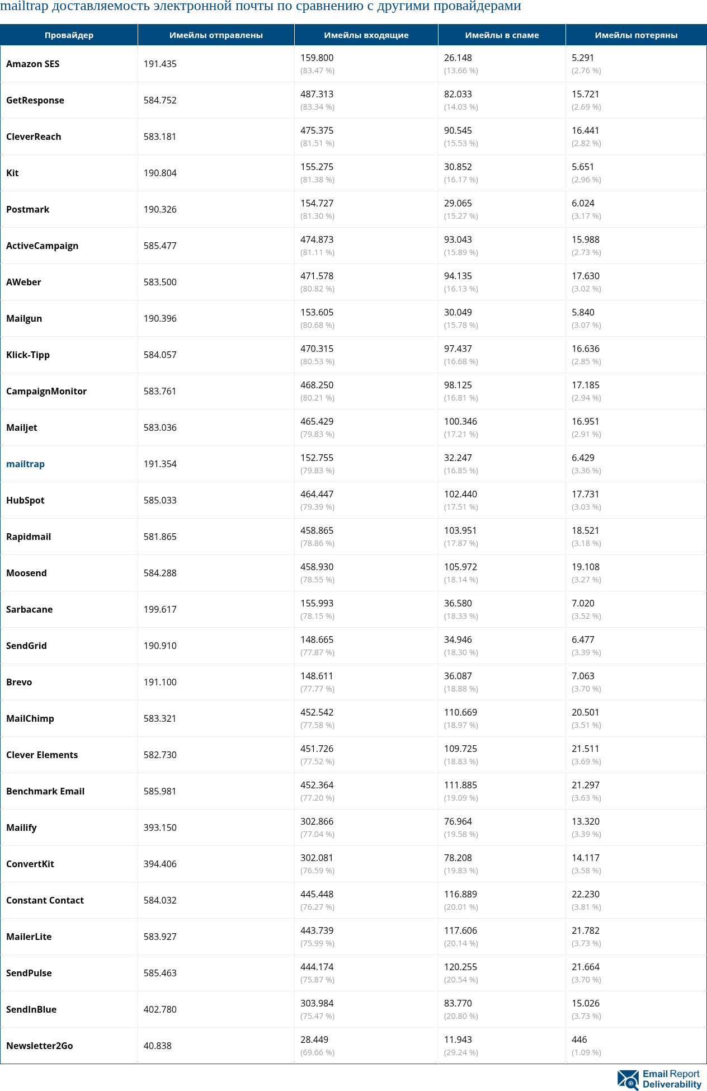Select the Newsletter2Go provider name
The image size is (707, 1091).
pos(40,1046)
